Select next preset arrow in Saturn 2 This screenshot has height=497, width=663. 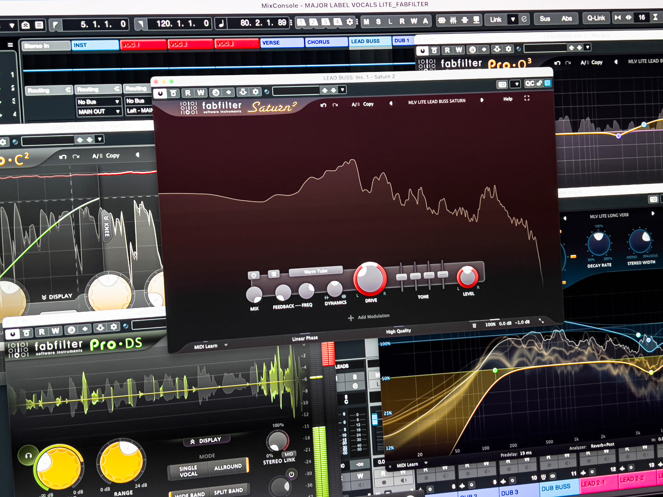pyautogui.click(x=482, y=100)
